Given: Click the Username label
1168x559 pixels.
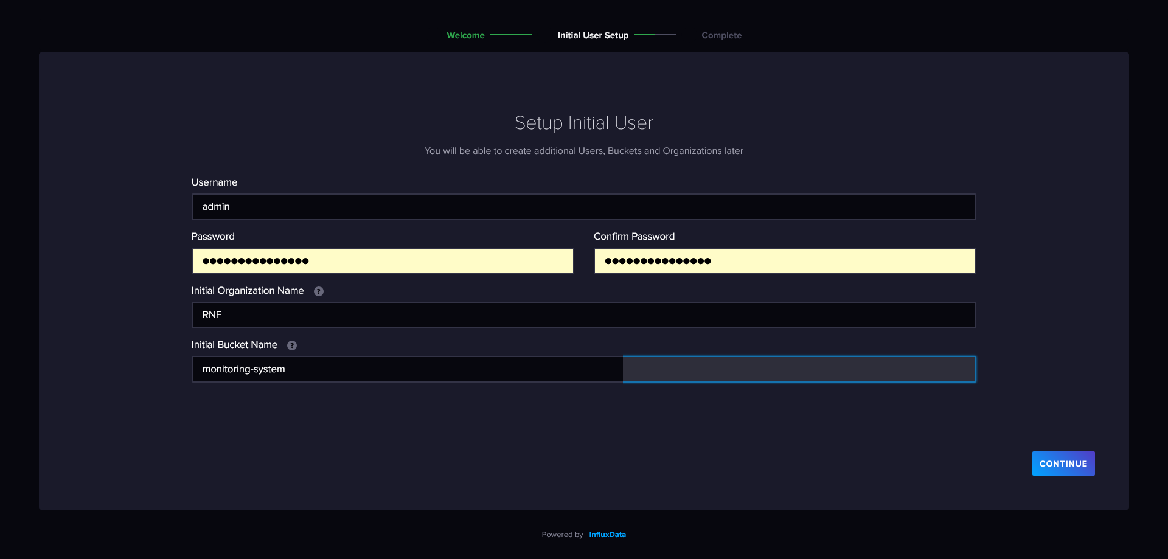Looking at the screenshot, I should tap(214, 182).
